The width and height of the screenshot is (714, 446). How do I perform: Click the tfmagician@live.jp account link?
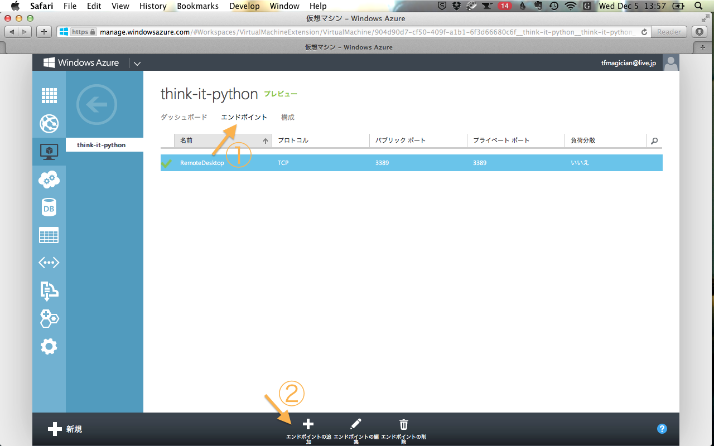coord(629,64)
